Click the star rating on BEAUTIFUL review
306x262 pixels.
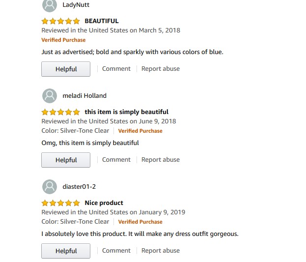(60, 21)
